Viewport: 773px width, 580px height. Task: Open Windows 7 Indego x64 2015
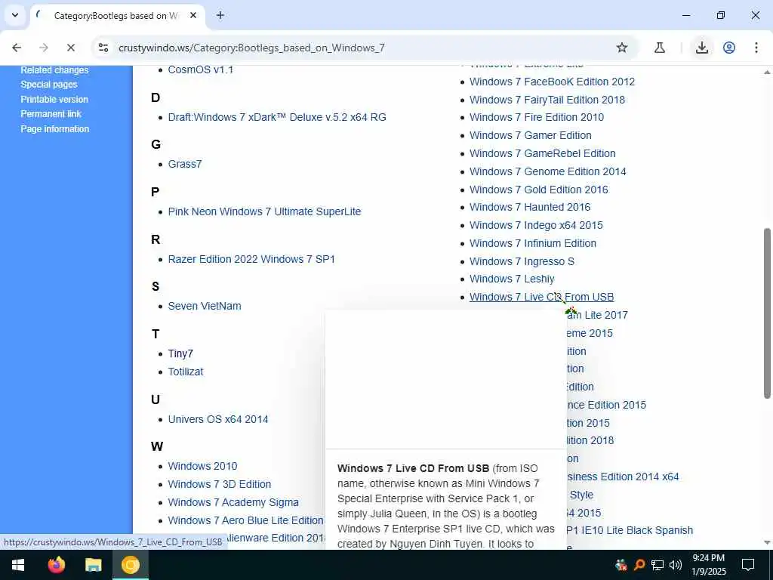pos(536,225)
